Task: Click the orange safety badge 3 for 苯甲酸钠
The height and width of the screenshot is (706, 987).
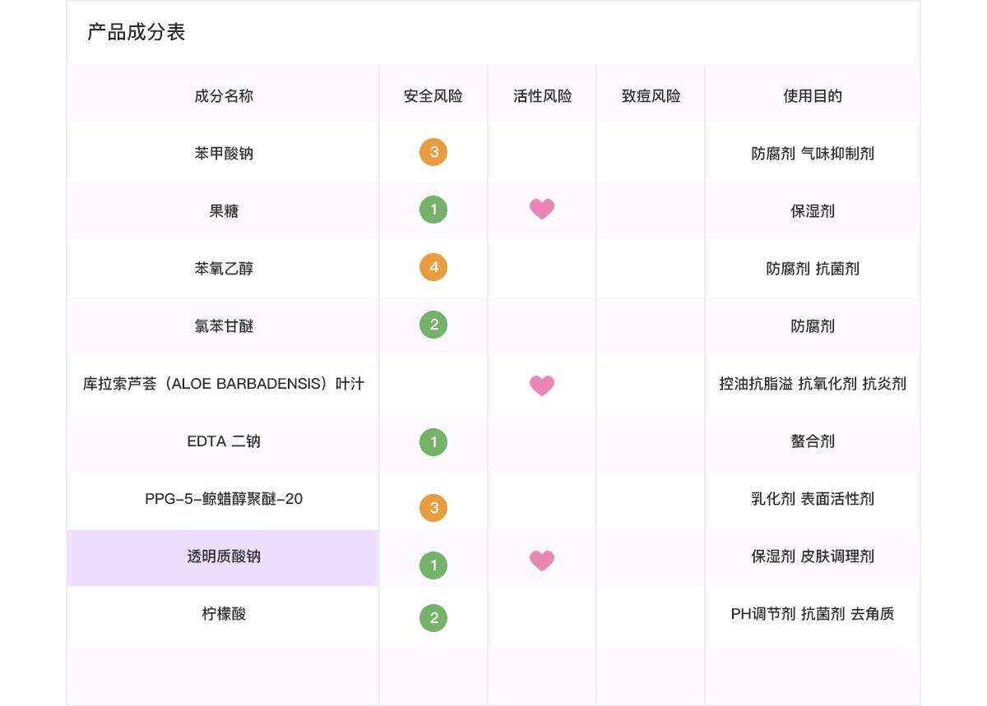Action: coord(433,152)
